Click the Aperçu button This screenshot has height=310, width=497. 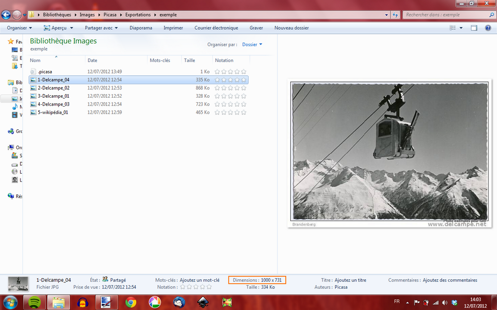click(x=55, y=28)
